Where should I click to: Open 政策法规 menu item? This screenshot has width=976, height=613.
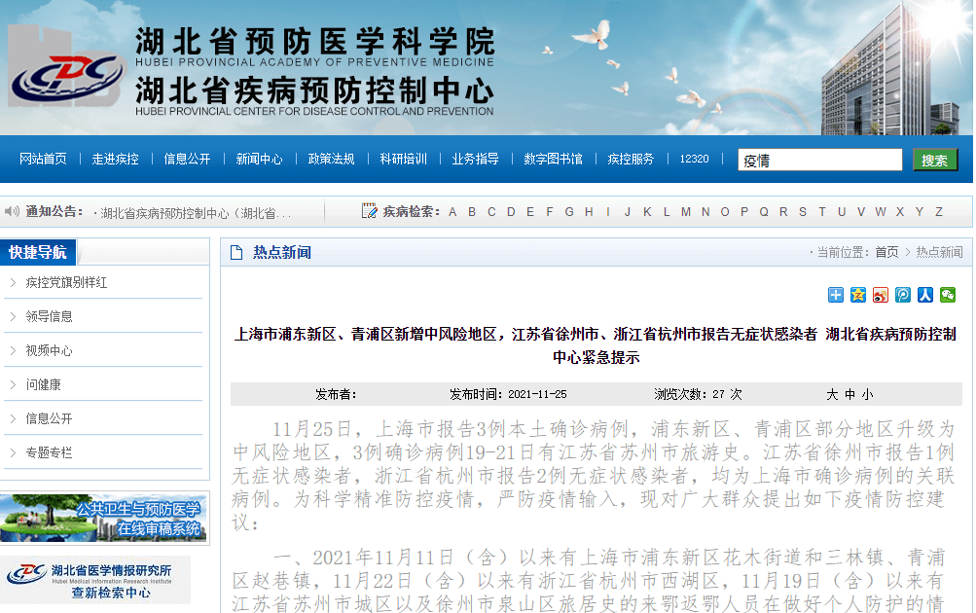click(x=331, y=159)
